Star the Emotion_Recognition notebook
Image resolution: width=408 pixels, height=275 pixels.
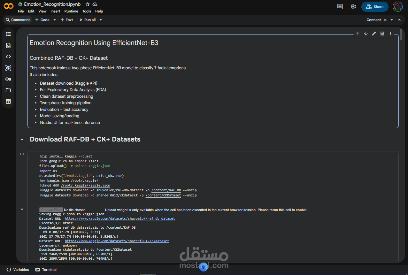[88, 4]
